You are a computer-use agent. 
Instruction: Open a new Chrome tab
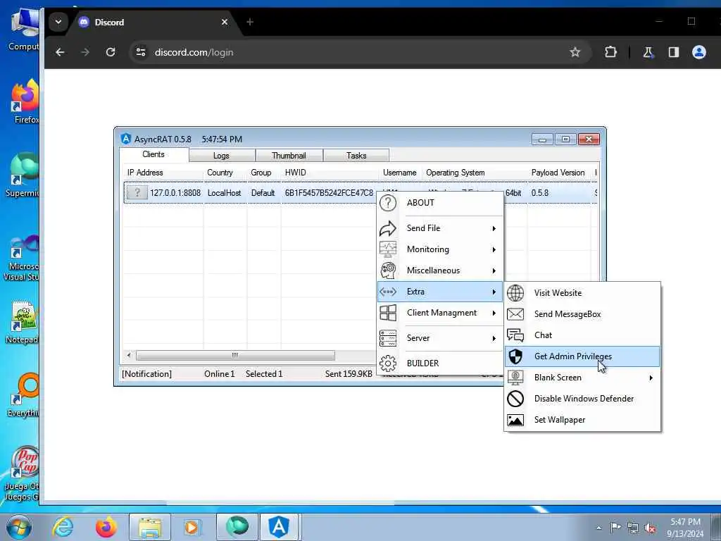(x=250, y=22)
